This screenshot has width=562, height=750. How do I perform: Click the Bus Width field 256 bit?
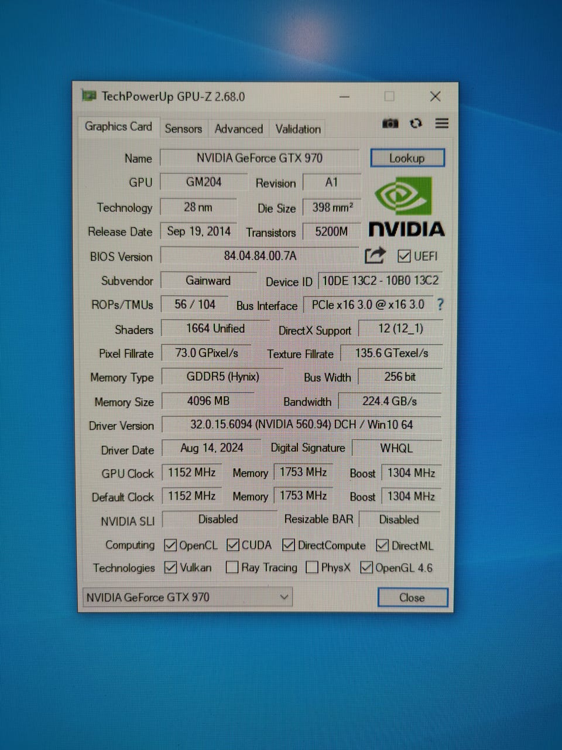click(400, 377)
